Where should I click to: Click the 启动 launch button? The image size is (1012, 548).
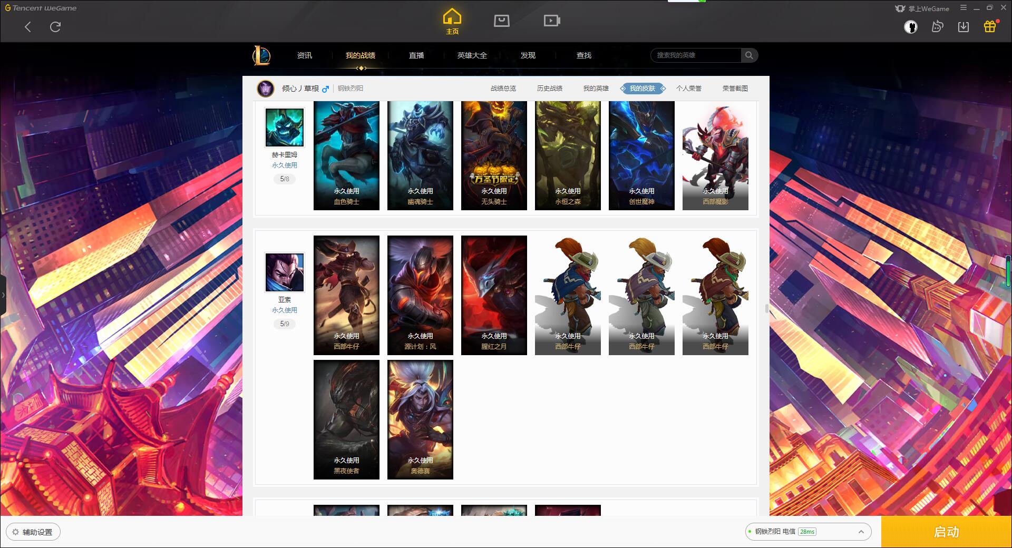click(946, 532)
